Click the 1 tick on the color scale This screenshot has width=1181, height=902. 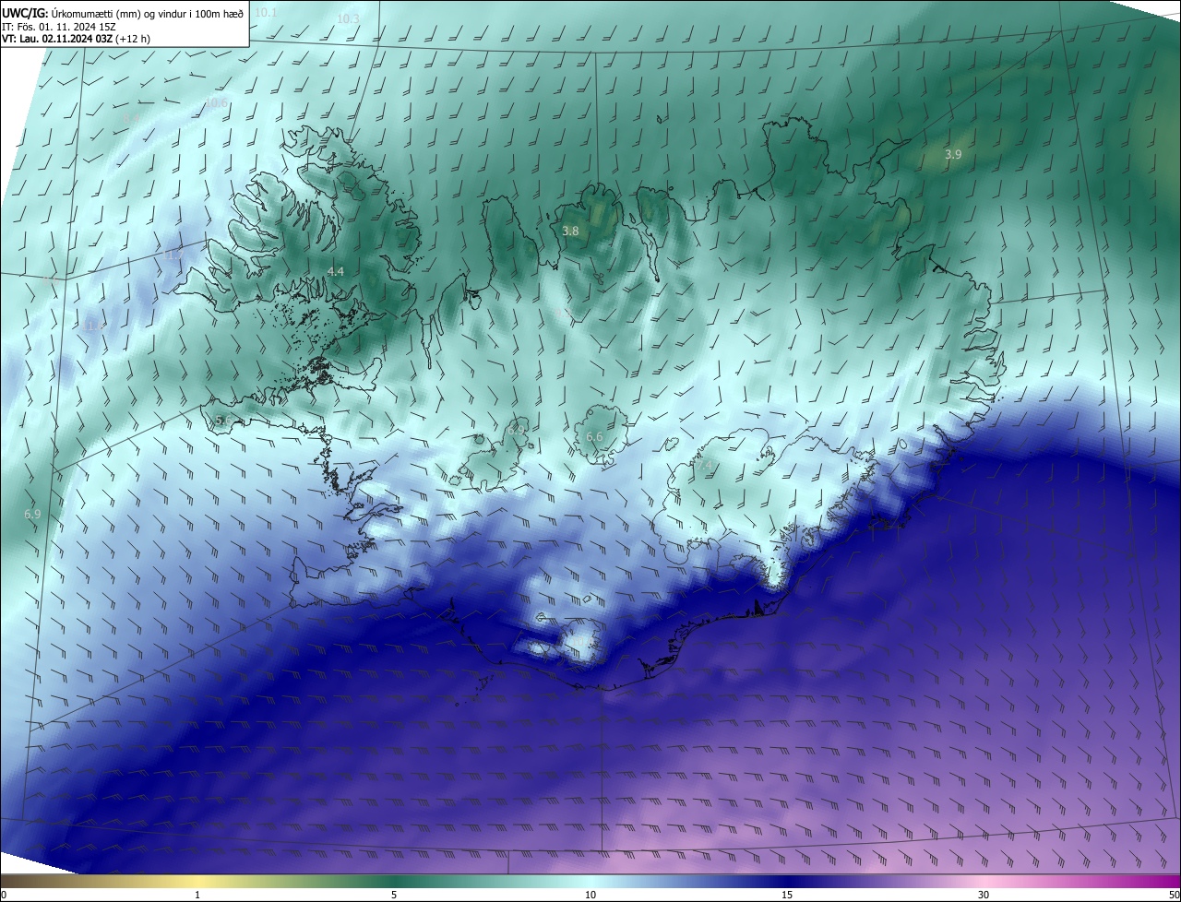pyautogui.click(x=197, y=895)
